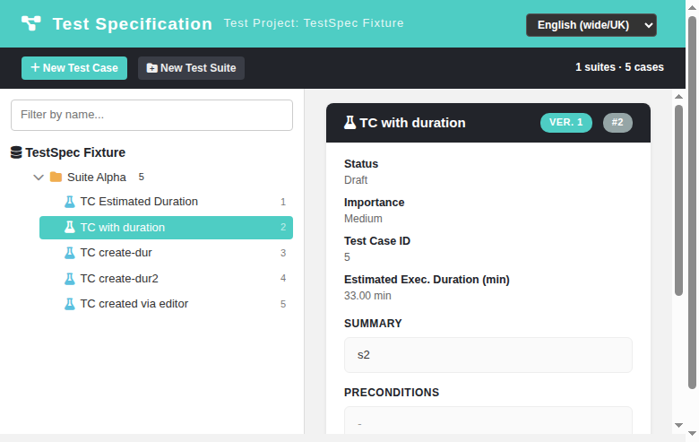The width and height of the screenshot is (699, 442).
Task: Click the Suite Alpha folder icon
Action: [x=56, y=177]
